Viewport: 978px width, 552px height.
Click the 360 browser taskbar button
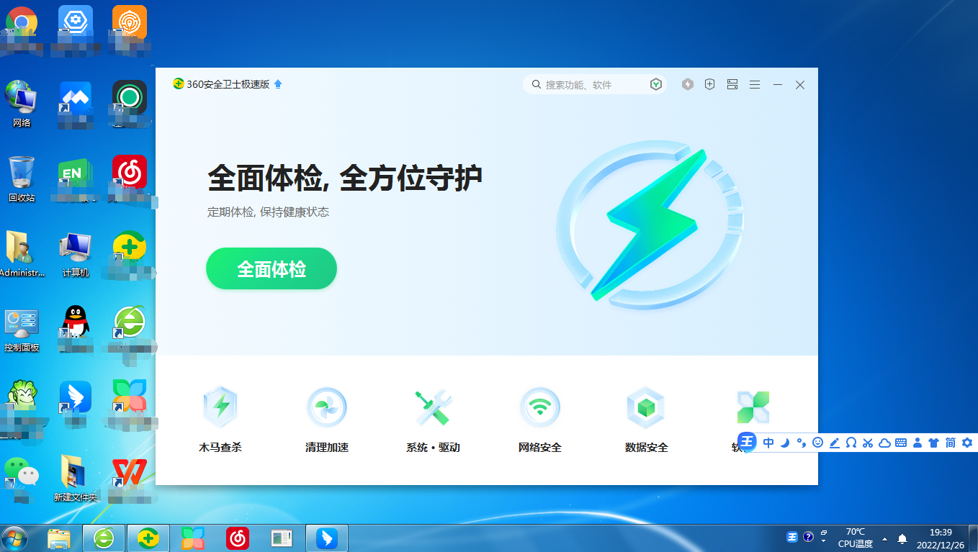pyautogui.click(x=104, y=538)
